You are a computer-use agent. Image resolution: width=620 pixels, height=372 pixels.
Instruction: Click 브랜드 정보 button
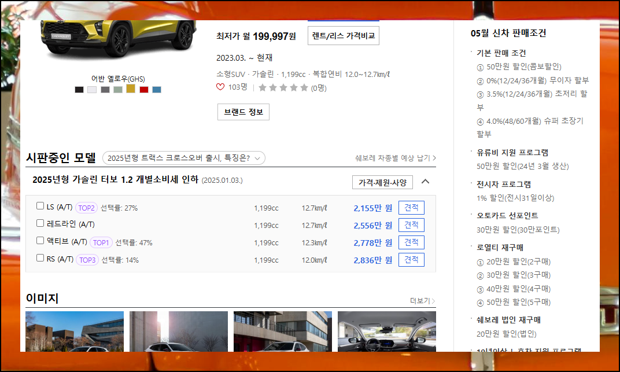click(243, 112)
